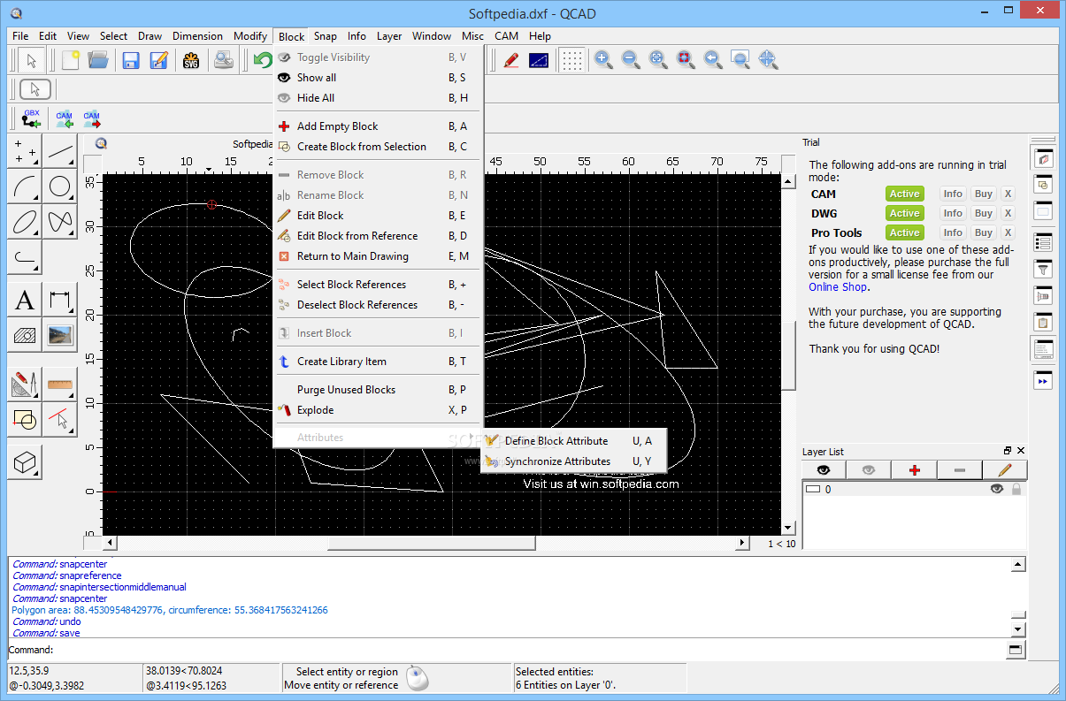The width and height of the screenshot is (1066, 701).
Task: Choose Define Block Attribute submenu item
Action: [573, 441]
